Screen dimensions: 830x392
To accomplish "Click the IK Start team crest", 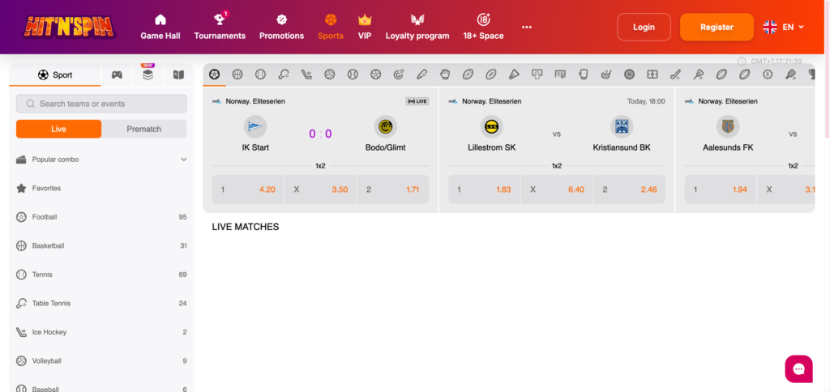I will [x=255, y=127].
